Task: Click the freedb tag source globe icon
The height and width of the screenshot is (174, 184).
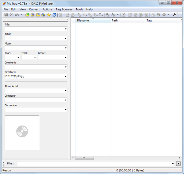Action: (x=159, y=15)
